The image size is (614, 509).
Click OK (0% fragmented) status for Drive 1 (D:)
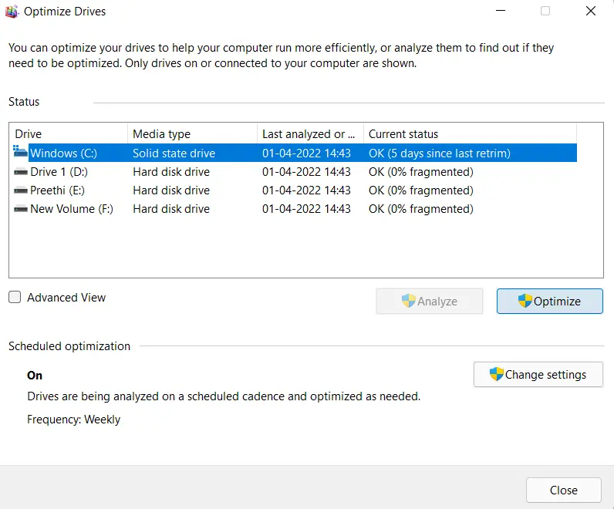point(421,172)
